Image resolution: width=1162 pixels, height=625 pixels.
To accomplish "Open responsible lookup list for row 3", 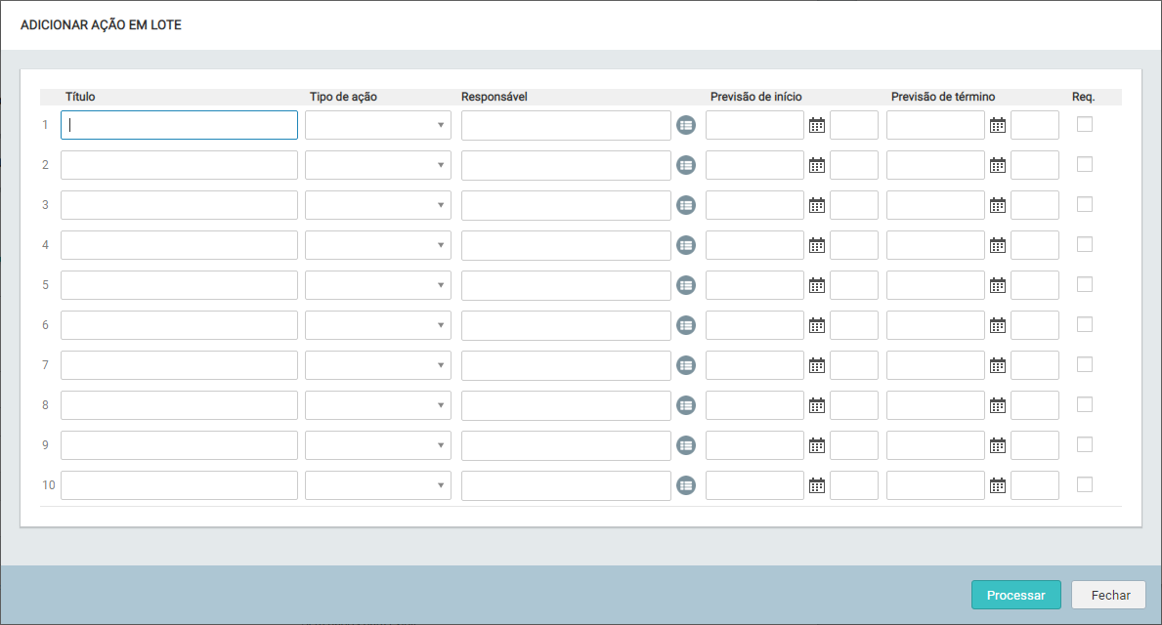I will point(686,206).
